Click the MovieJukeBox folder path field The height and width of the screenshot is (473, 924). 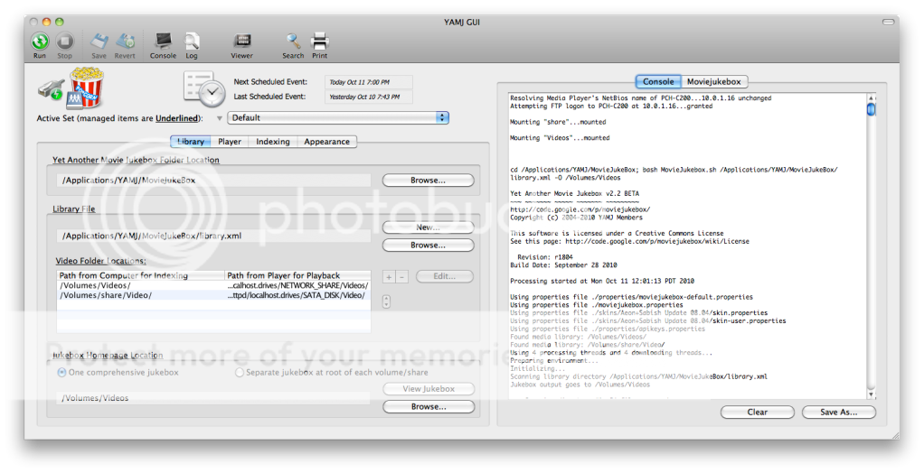(214, 180)
